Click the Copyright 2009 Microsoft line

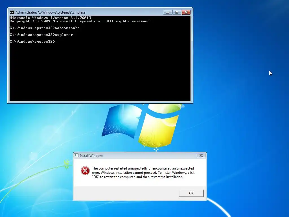[81, 21]
